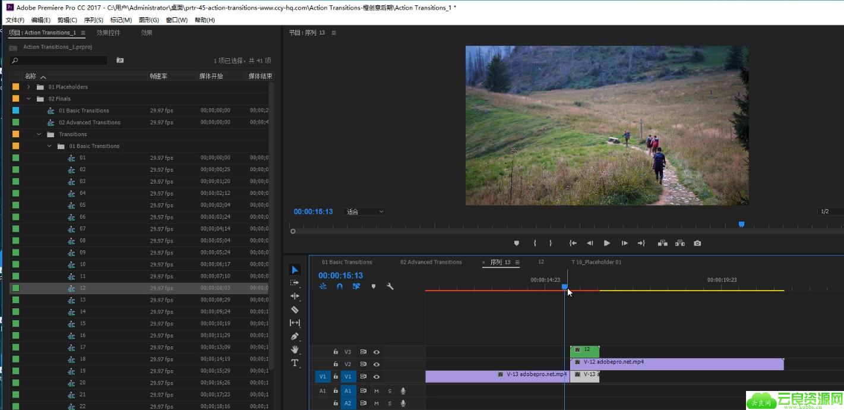Image resolution: width=844 pixels, height=410 pixels.
Task: Expand the 01 Placeholders bin
Action: [28, 87]
